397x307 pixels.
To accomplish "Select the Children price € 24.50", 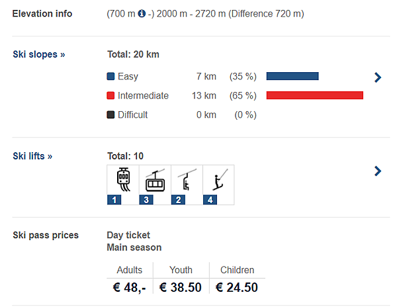I will click(236, 287).
